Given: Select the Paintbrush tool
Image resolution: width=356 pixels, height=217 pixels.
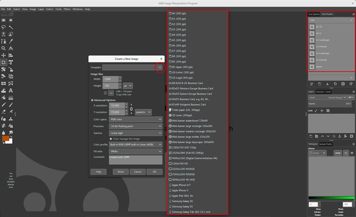Looking at the screenshot, I should pyautogui.click(x=10, y=105).
